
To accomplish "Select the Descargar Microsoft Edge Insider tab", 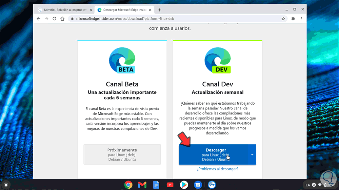I will [x=124, y=10].
